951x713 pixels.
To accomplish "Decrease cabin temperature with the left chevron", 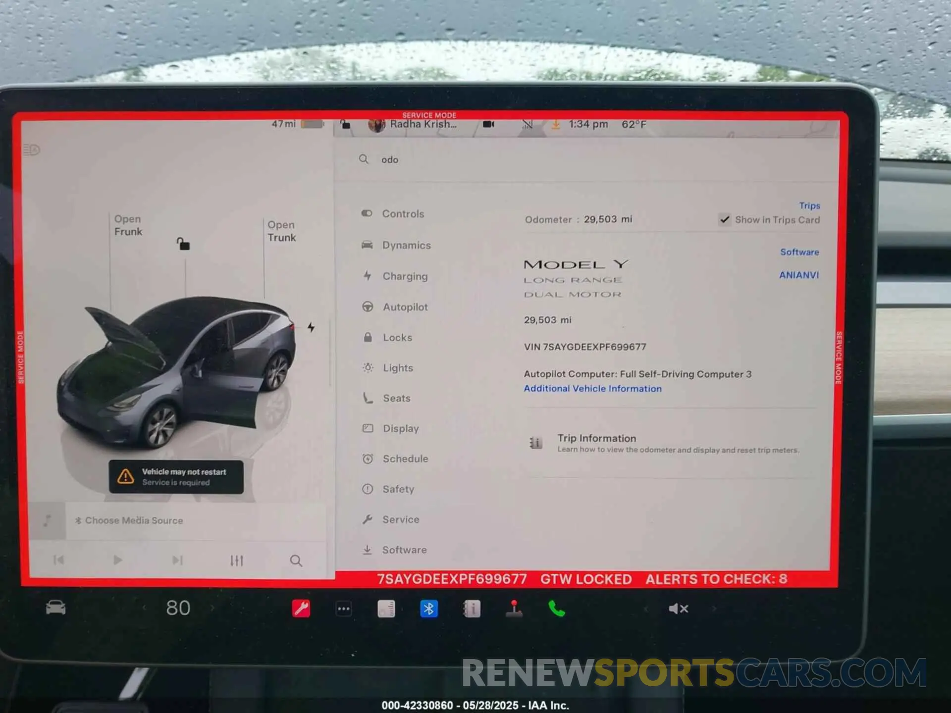I will pos(144,608).
